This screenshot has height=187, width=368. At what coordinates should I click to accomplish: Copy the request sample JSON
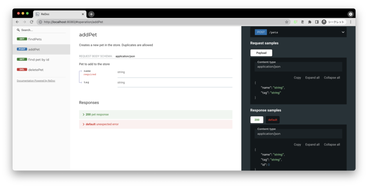click(297, 77)
